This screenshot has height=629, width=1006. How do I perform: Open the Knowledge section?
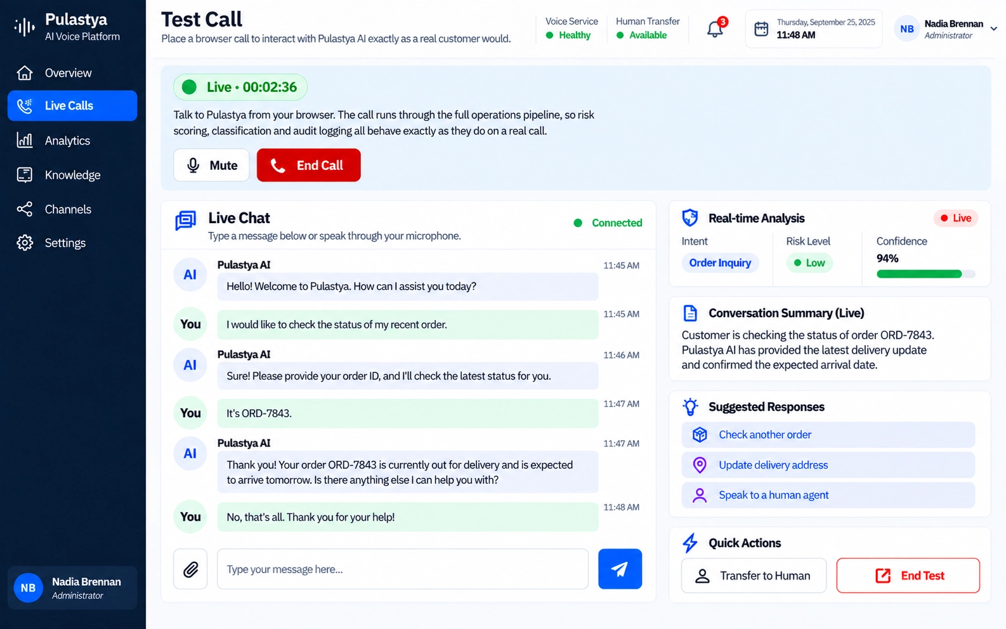coord(72,175)
